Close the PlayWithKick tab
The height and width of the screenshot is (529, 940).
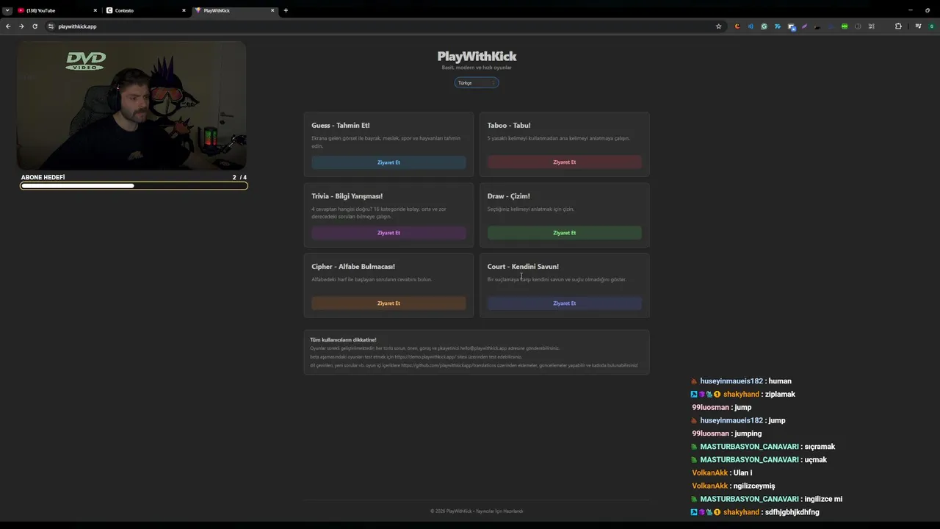(272, 10)
